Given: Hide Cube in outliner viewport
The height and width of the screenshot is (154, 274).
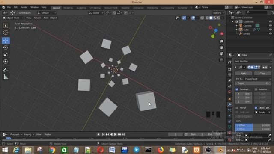Looking at the screenshot, I should 270,30.
